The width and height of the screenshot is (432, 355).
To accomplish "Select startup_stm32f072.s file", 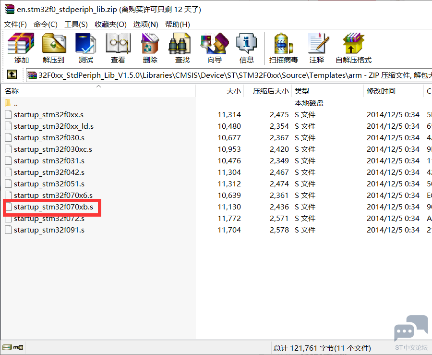I will [x=49, y=219].
